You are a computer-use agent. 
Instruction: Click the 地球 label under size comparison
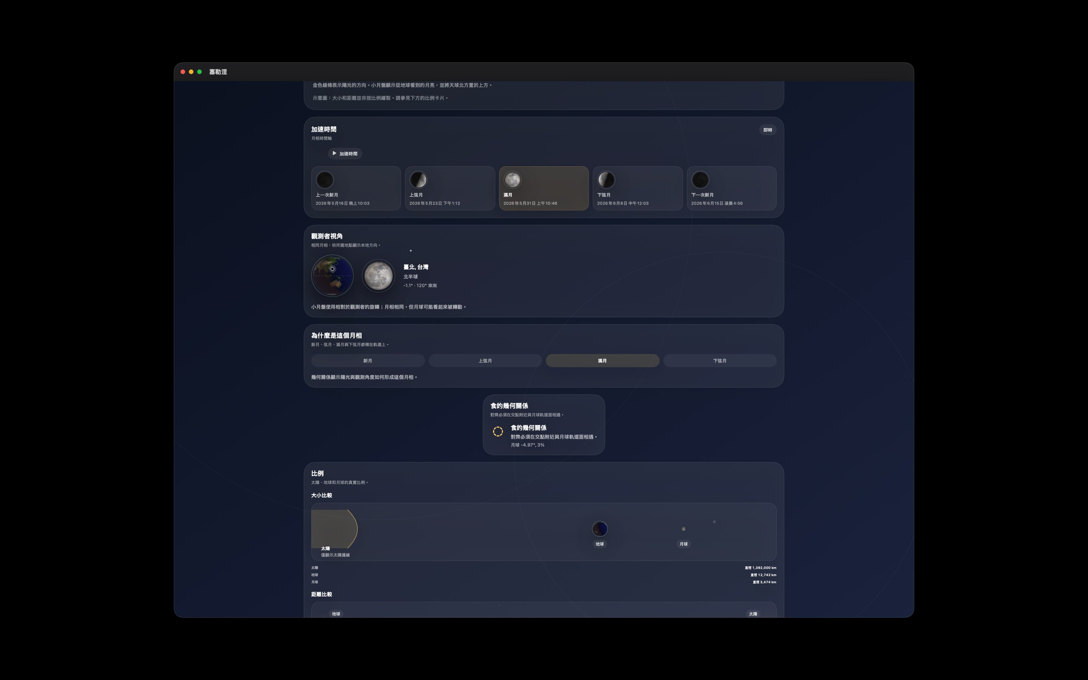tap(600, 544)
